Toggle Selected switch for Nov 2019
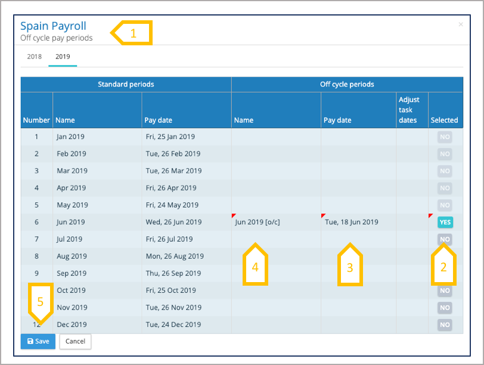The width and height of the screenshot is (484, 365). click(x=445, y=308)
